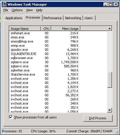Click the scrollbar up arrow

point(110,28)
